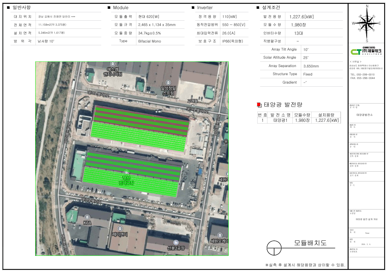Select the Inverter section heading

click(205, 7)
